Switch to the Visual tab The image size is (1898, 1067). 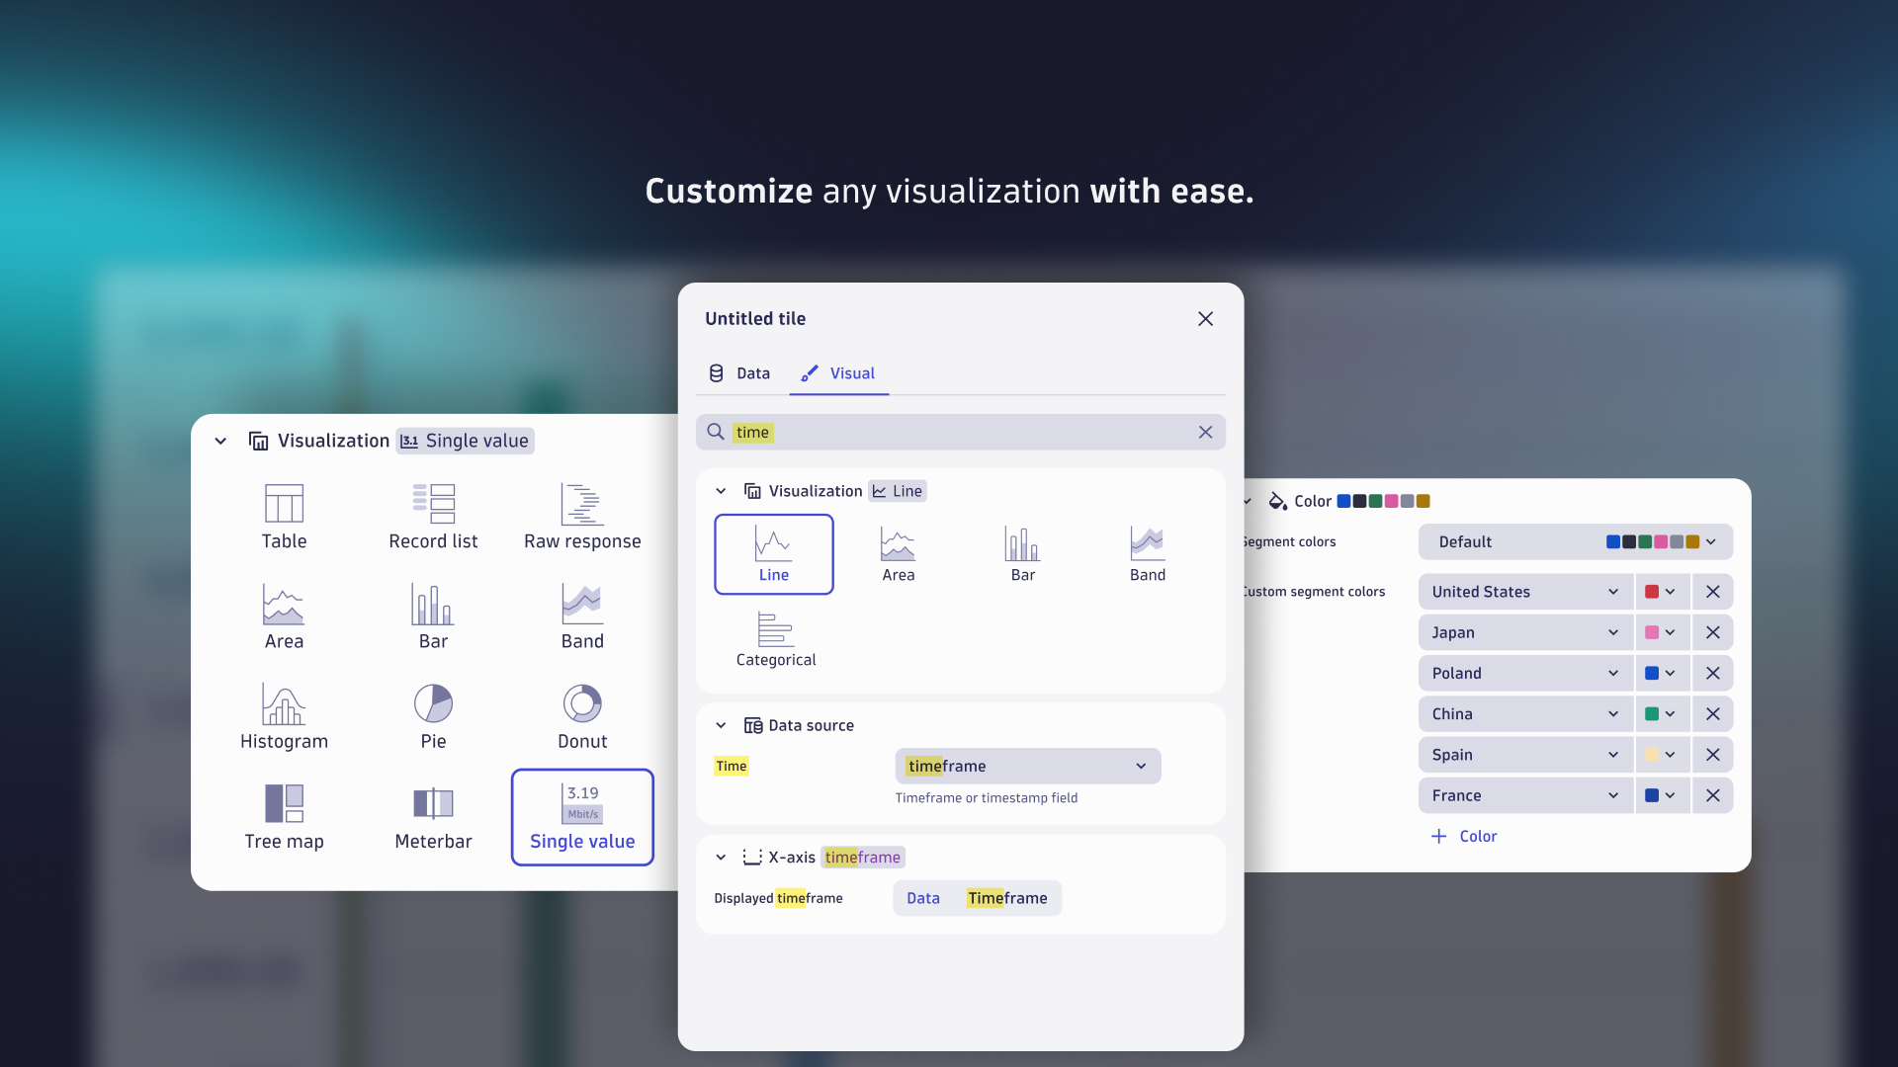851,372
